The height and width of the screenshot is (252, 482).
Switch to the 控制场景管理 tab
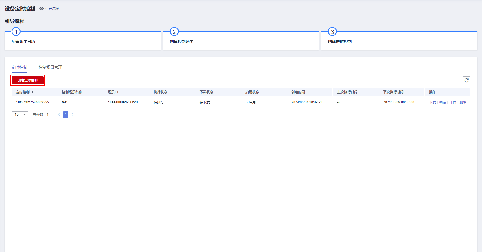click(x=50, y=67)
